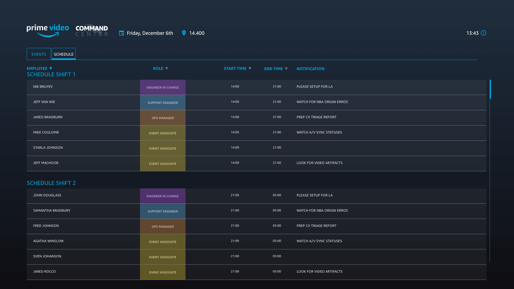Select the Starla Johnson row

point(48,148)
